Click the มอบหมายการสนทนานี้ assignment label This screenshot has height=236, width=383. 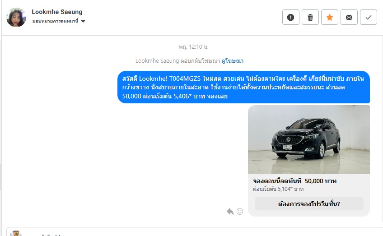tap(55, 21)
